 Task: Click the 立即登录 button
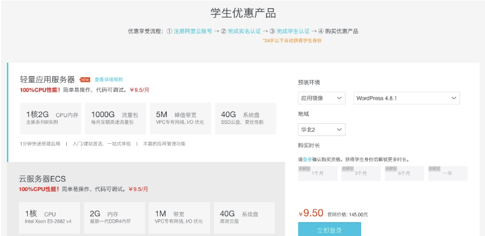point(329,230)
